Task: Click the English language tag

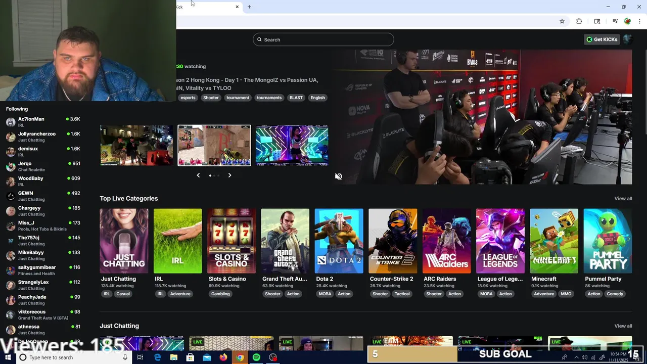Action: [317, 98]
